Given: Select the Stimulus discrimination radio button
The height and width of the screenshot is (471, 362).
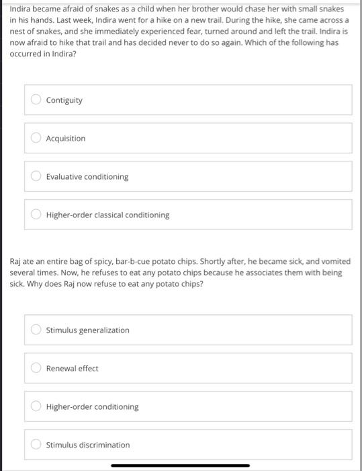Looking at the screenshot, I should click(x=36, y=444).
